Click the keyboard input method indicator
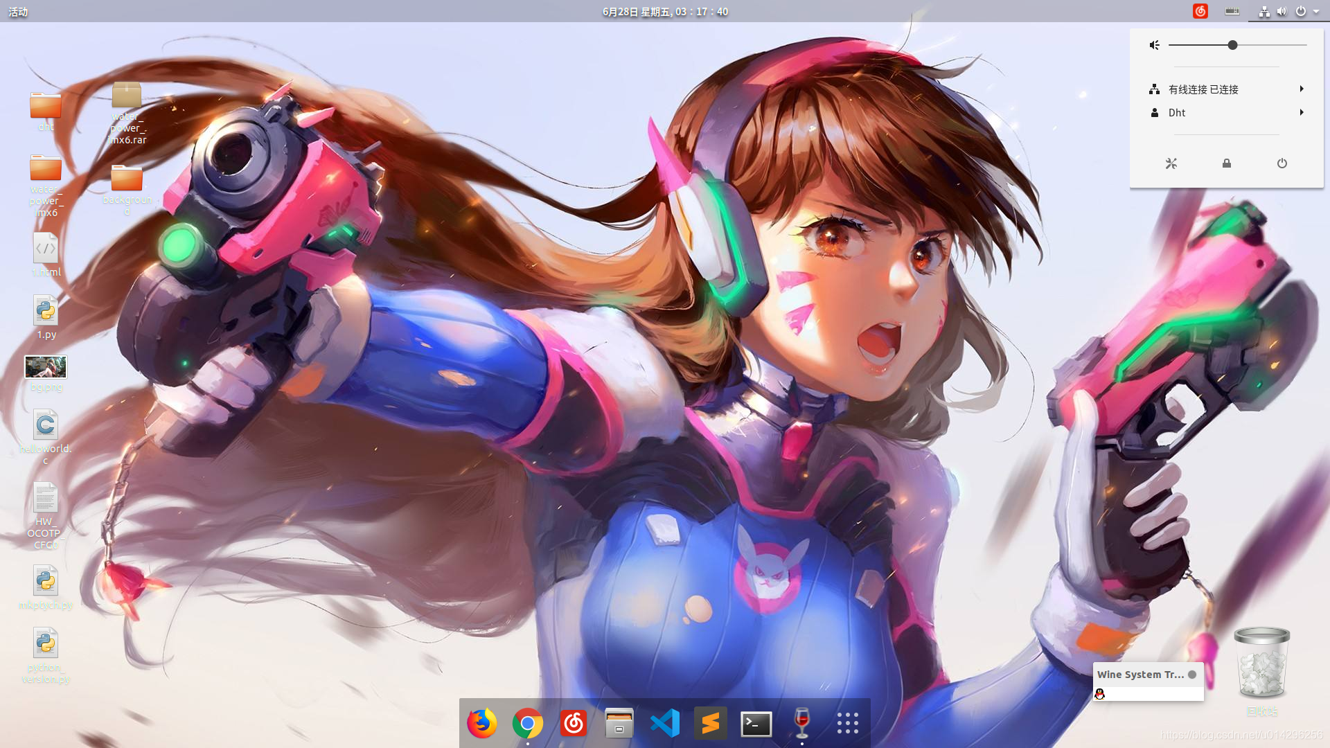 (1232, 11)
